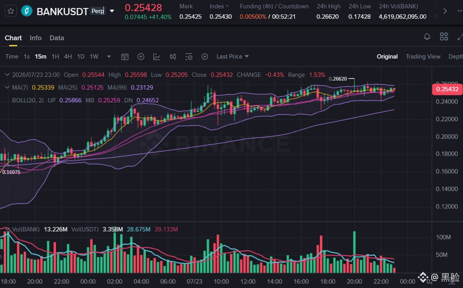Viewport: 463px width, 288px height.
Task: Click the 24h High value 0.26620
Action: [327, 17]
